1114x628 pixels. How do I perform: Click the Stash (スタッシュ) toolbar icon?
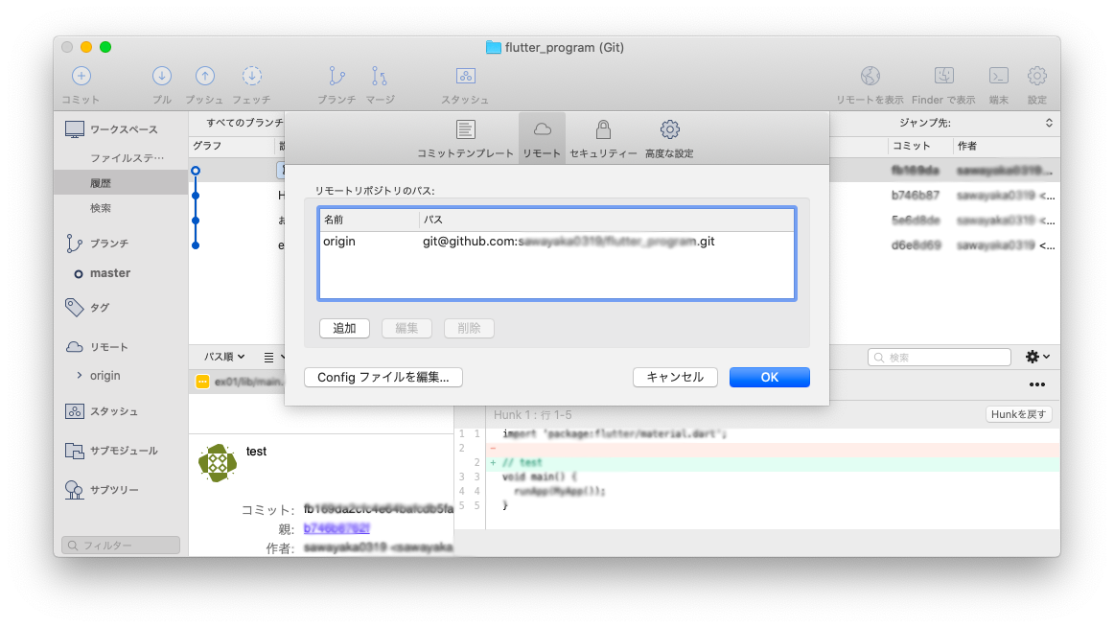pos(465,76)
